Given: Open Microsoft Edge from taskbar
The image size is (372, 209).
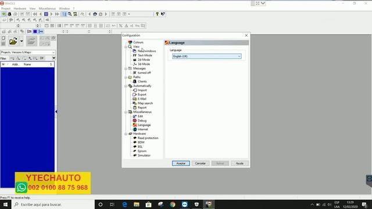Looking at the screenshot, I should click(124, 204).
